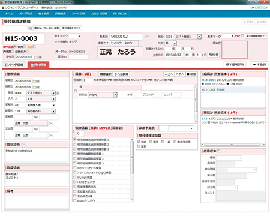Viewport: 270px width, 216px height.
Task: Switch to the オーダ情報 tab
Action: point(14,65)
